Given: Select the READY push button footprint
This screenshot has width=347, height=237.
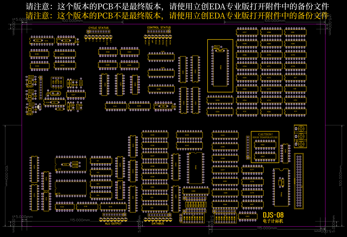Looking at the screenshot, I should 29,82.
